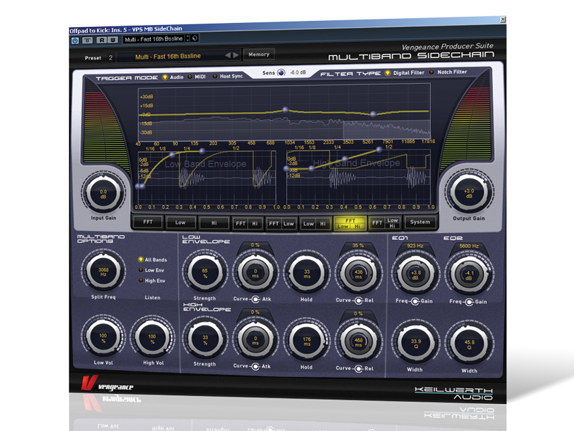Close the plugin window

click(503, 19)
